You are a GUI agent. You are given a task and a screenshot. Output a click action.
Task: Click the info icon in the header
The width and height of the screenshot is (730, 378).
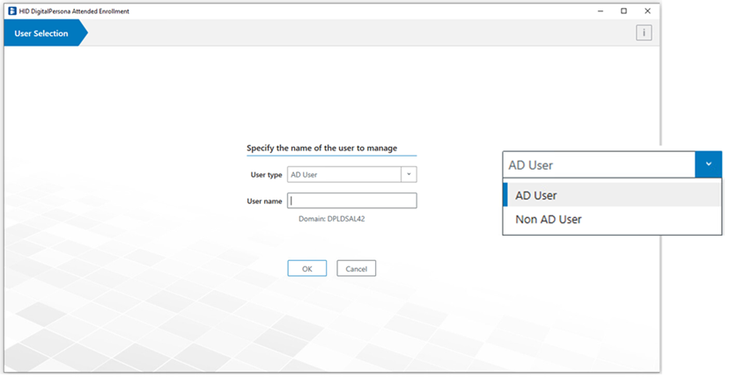(x=644, y=33)
